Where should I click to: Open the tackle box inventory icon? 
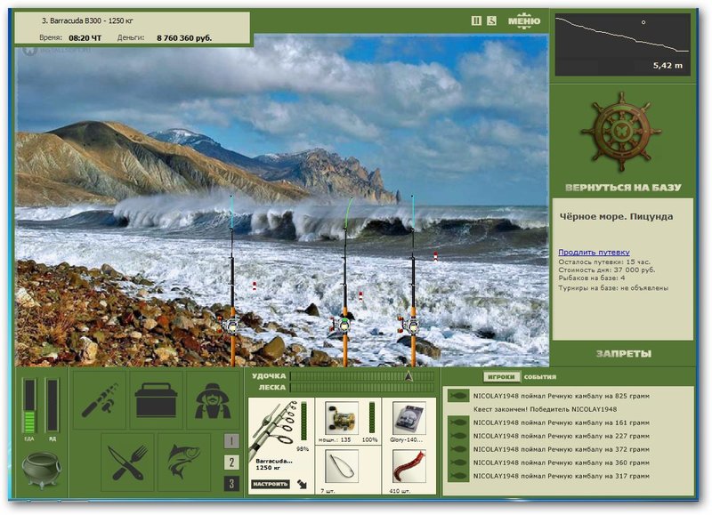157,399
